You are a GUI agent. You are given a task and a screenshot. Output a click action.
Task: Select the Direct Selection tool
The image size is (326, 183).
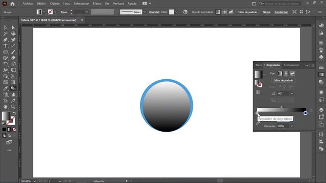point(13,27)
